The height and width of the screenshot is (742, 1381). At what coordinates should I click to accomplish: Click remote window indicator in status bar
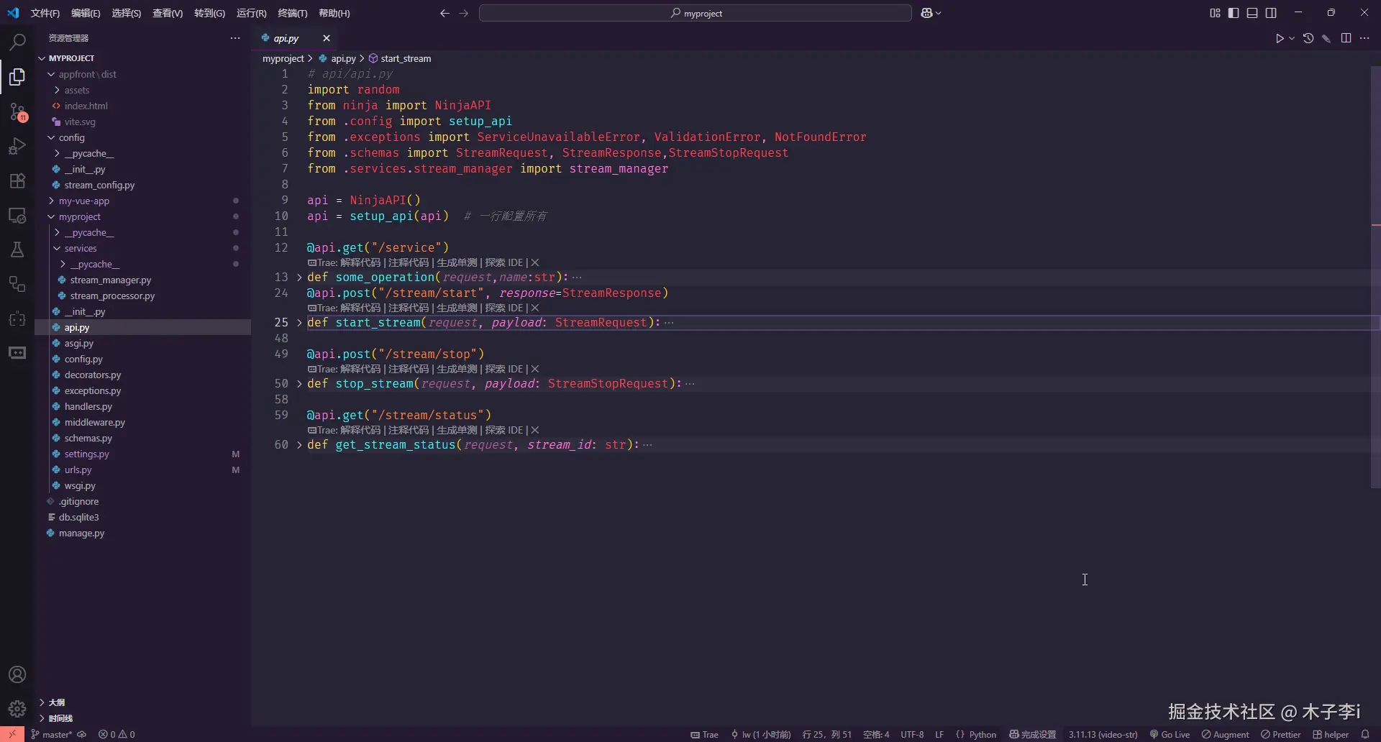[12, 734]
